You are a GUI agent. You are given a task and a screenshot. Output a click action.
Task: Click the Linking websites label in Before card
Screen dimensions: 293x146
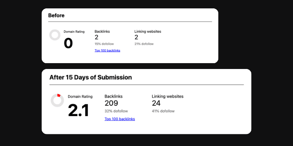click(x=148, y=31)
